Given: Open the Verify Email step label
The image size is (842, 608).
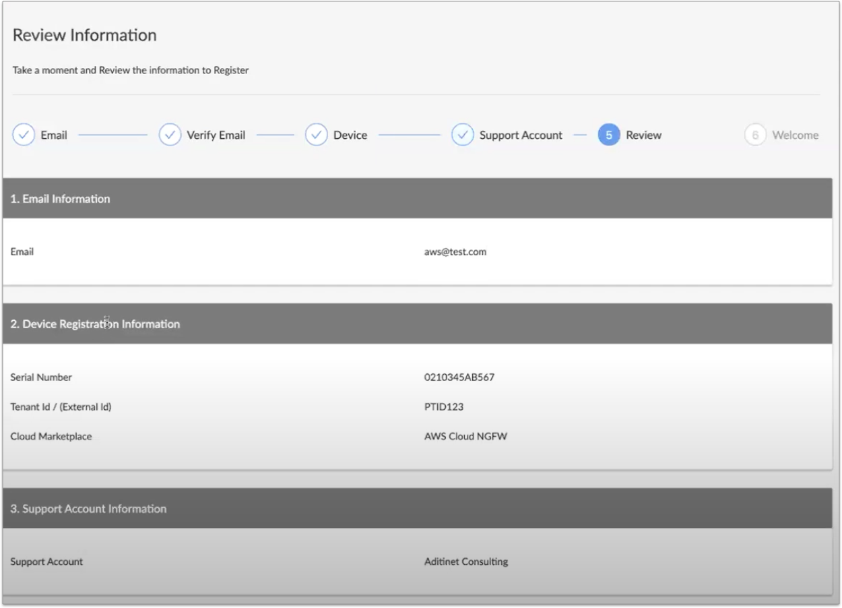Looking at the screenshot, I should click(x=216, y=135).
